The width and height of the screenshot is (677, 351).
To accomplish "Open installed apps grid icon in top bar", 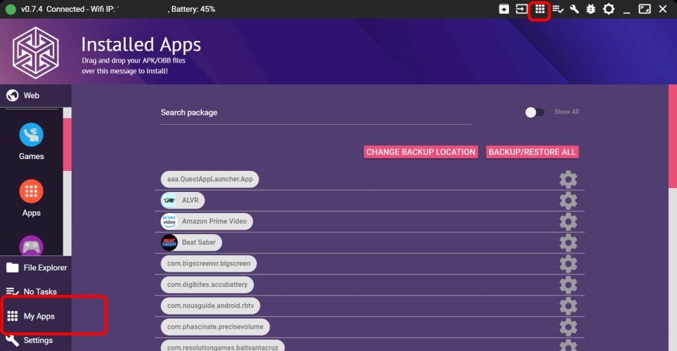I will click(x=540, y=9).
